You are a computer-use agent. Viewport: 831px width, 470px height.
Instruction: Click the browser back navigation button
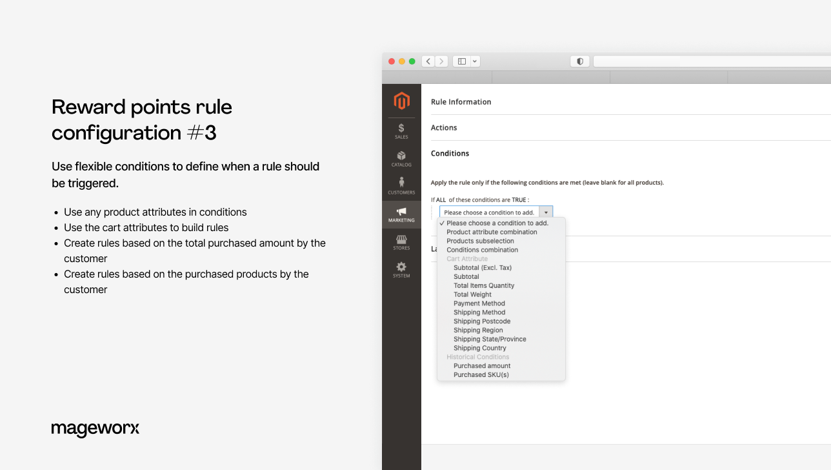pos(428,61)
